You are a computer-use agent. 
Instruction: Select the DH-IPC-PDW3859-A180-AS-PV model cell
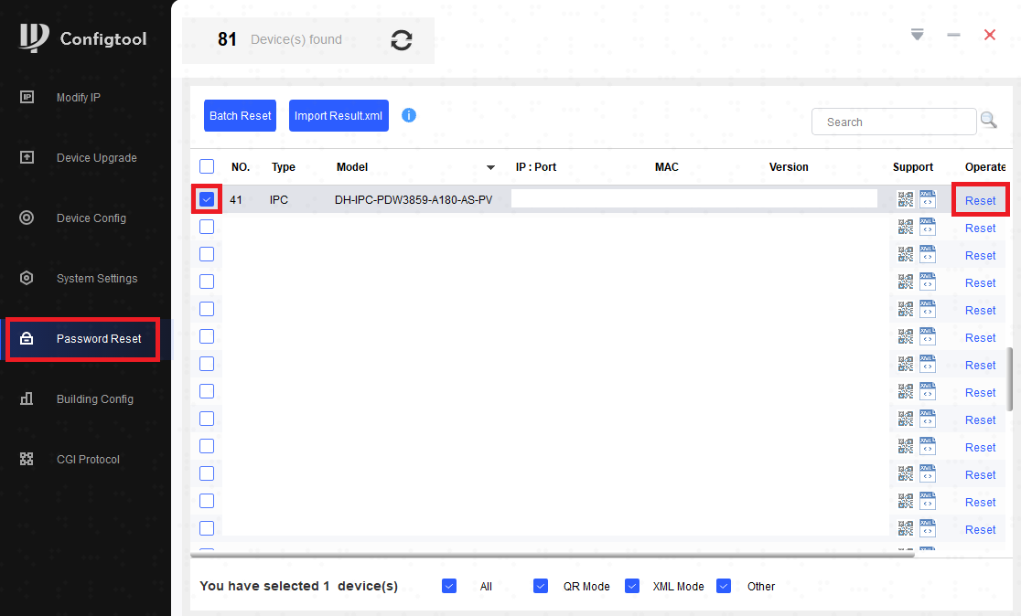[414, 199]
